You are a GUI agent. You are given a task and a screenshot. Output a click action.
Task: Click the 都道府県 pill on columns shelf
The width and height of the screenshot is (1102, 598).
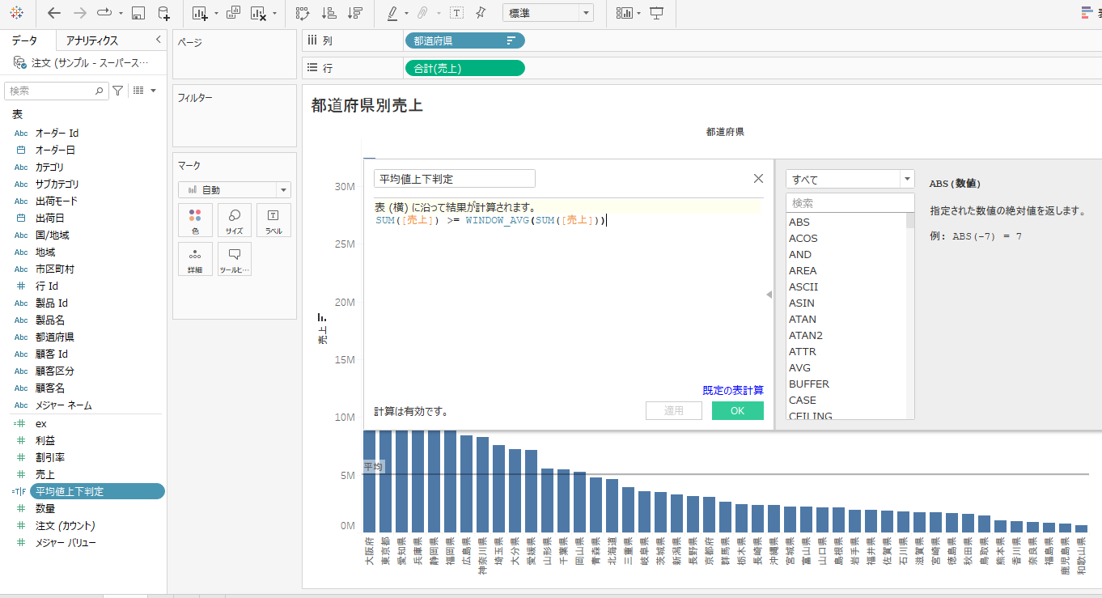pyautogui.click(x=464, y=40)
